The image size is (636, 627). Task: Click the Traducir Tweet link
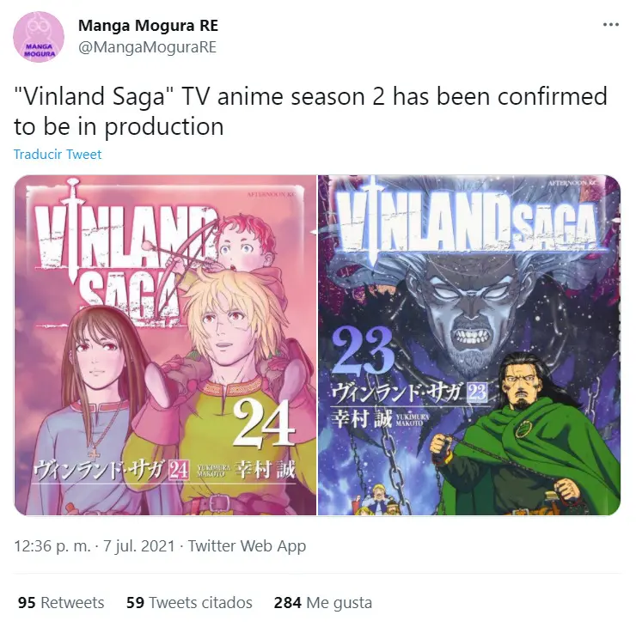click(58, 154)
